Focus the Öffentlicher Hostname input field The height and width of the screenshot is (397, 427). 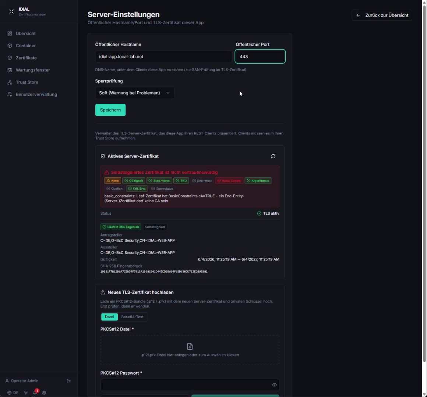163,57
